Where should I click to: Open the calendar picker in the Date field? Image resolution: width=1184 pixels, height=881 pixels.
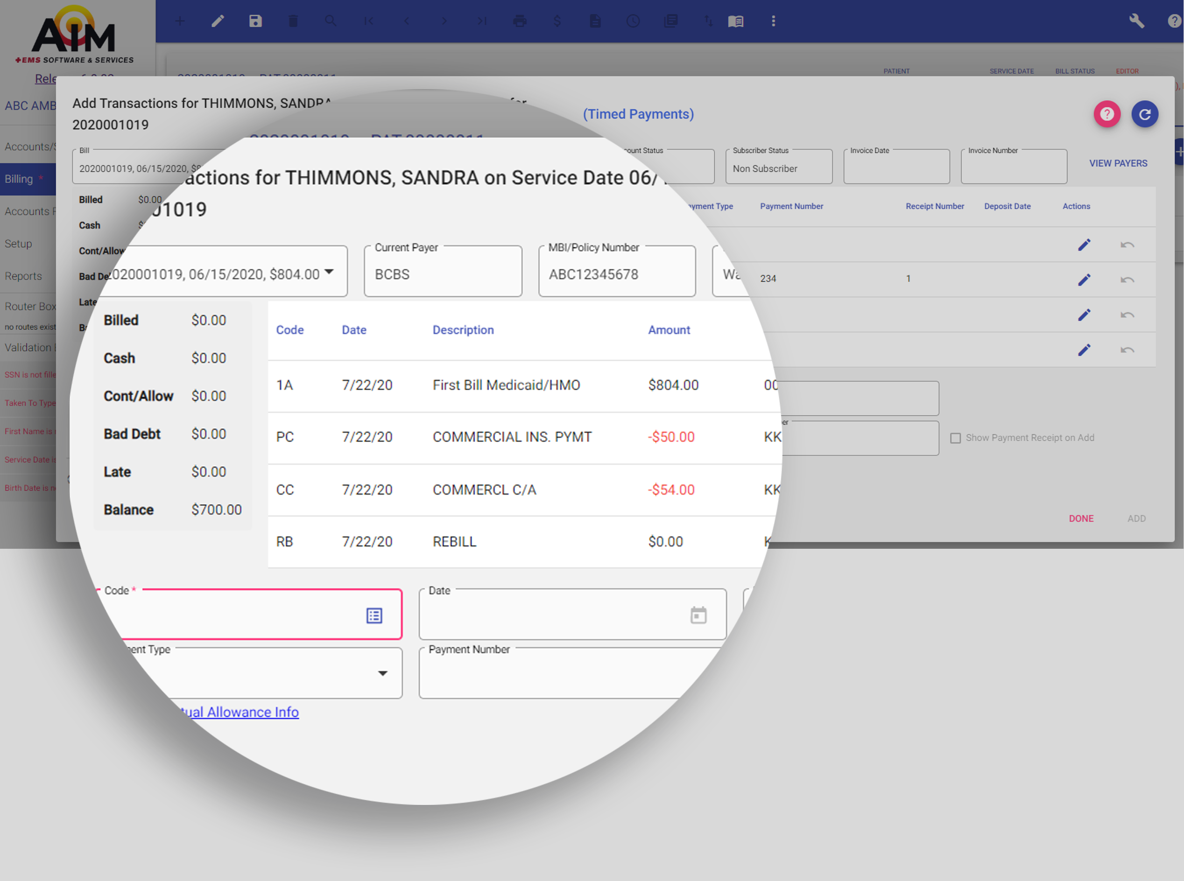(x=698, y=615)
